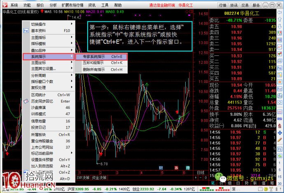Expand the 主图坐标 submenu
The height and width of the screenshot is (193, 284).
pos(49,63)
